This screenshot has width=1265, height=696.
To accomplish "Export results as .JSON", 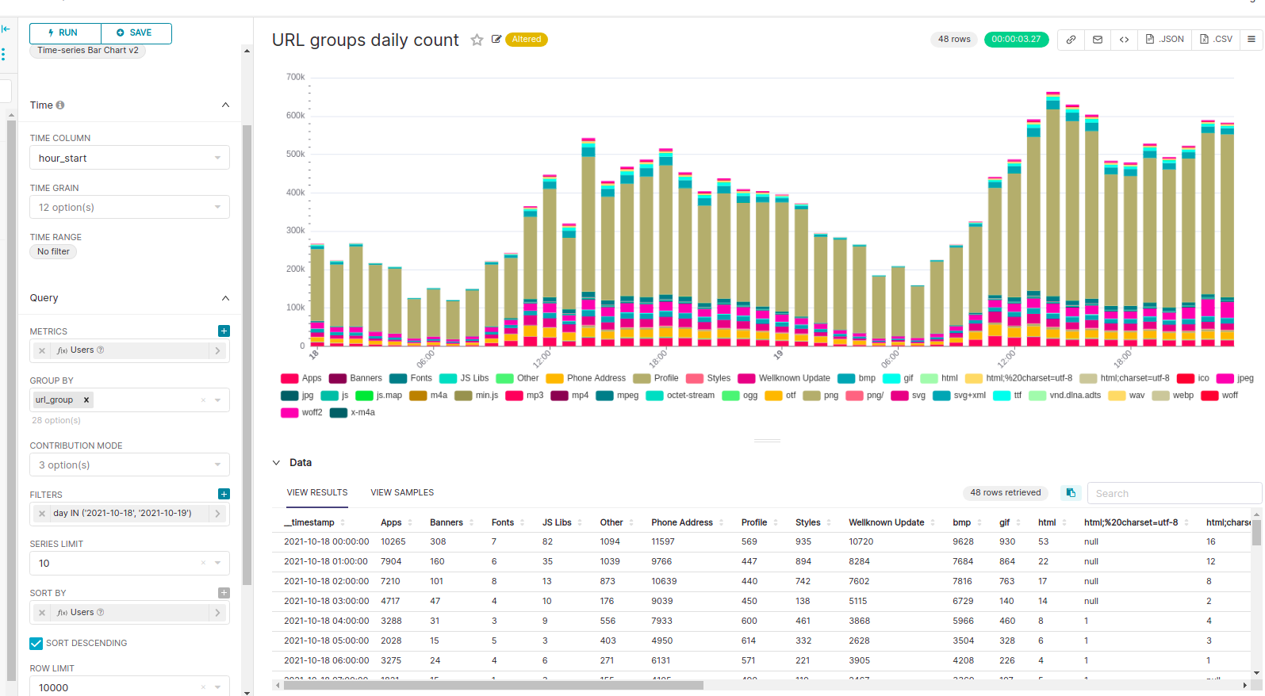I will click(x=1164, y=40).
